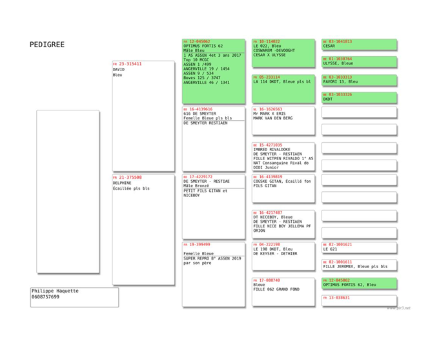Select the IMBRED RIVALDOKE ancestor box
The width and height of the screenshot is (439, 352).
pos(283,156)
